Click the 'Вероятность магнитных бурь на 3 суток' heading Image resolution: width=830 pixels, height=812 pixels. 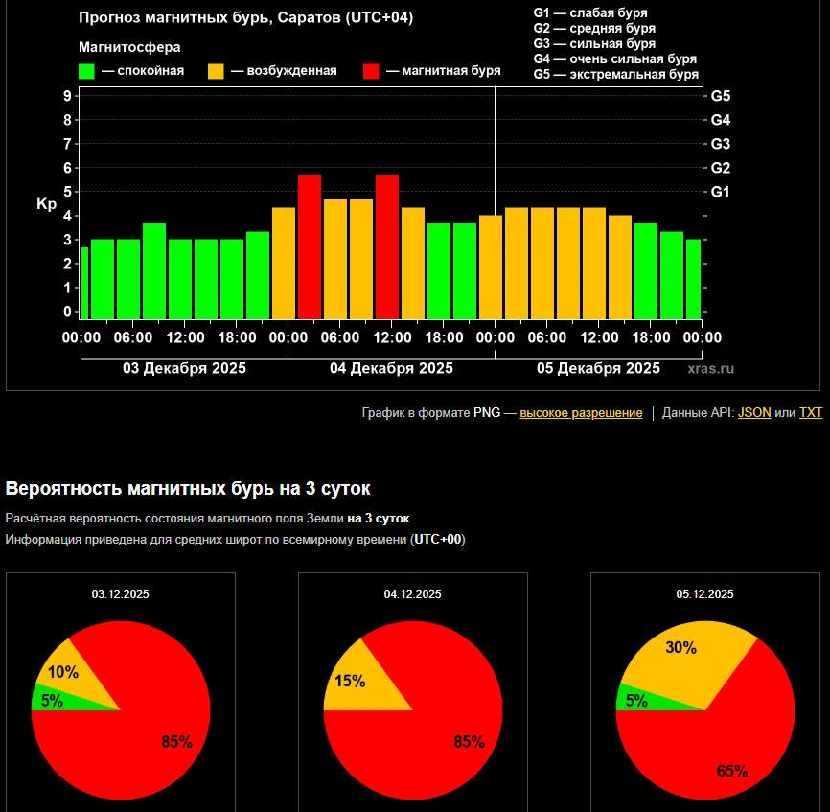click(188, 488)
